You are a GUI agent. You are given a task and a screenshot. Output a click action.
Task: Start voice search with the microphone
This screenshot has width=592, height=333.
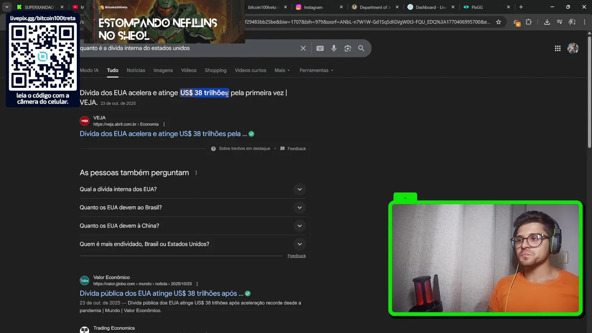click(333, 48)
